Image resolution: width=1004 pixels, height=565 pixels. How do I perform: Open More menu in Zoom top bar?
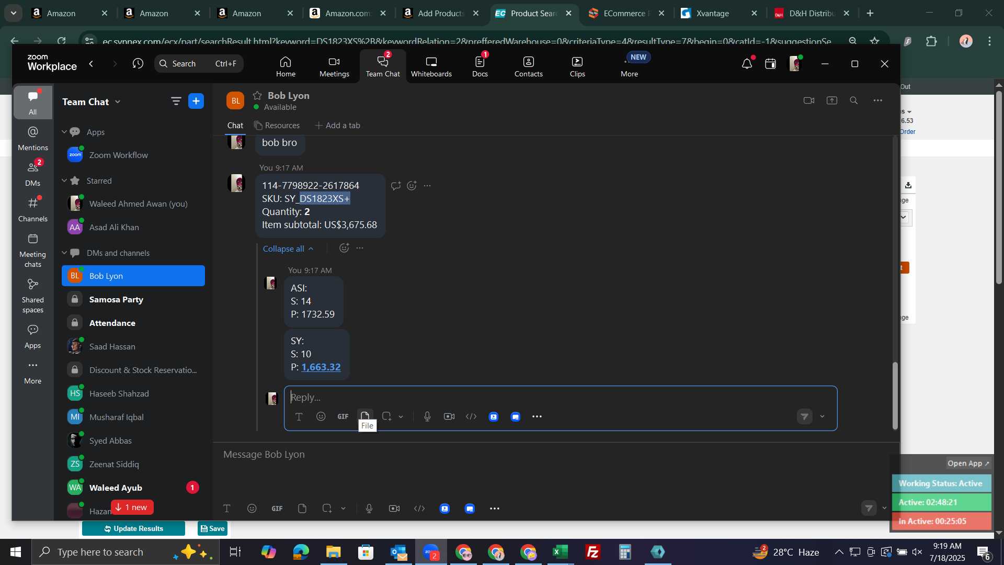tap(629, 66)
